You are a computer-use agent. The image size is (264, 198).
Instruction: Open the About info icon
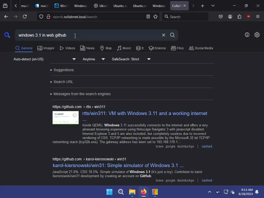(x=247, y=35)
